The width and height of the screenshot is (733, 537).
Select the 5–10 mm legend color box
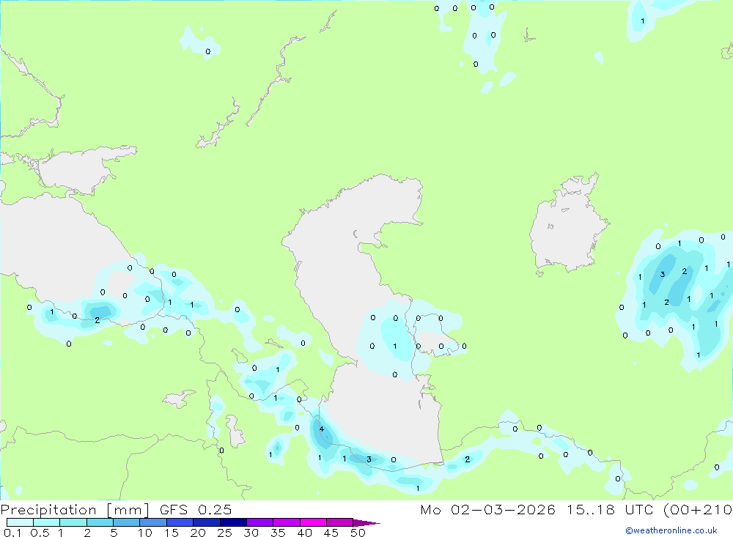127,522
